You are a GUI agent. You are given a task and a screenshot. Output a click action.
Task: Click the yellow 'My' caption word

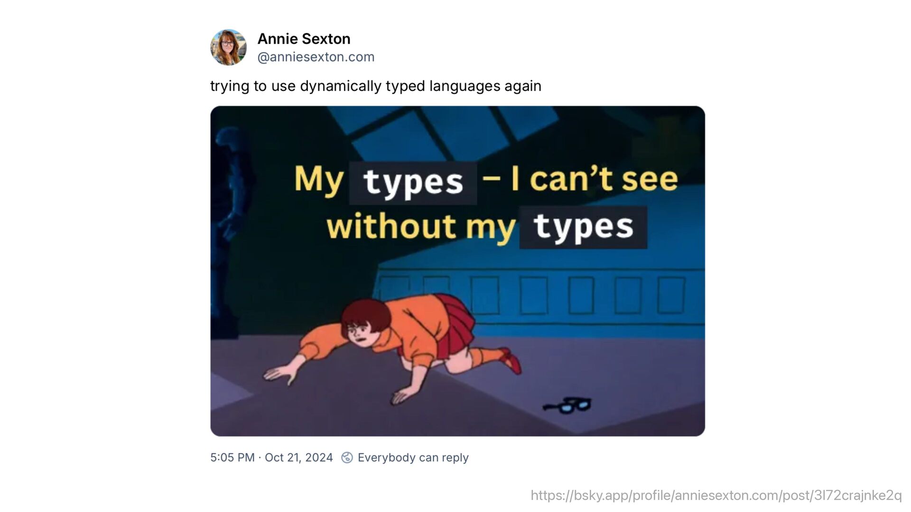pyautogui.click(x=319, y=180)
